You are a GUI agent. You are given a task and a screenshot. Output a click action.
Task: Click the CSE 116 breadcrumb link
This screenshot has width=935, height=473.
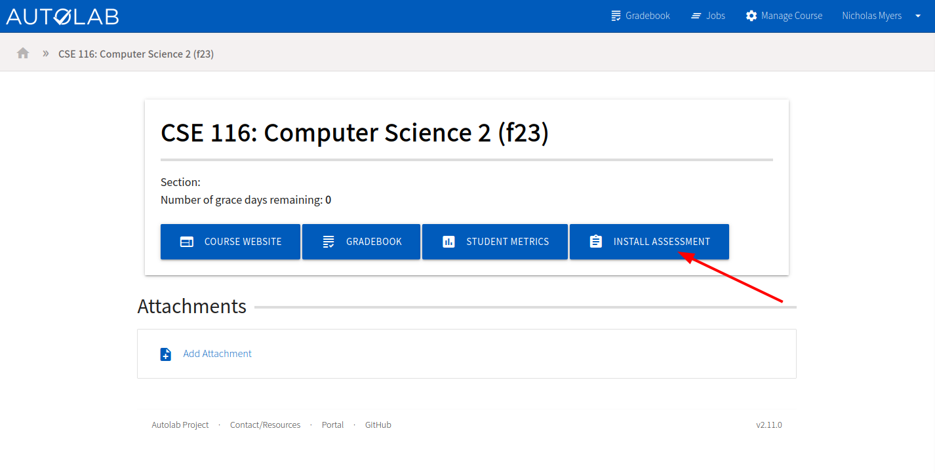pyautogui.click(x=136, y=54)
